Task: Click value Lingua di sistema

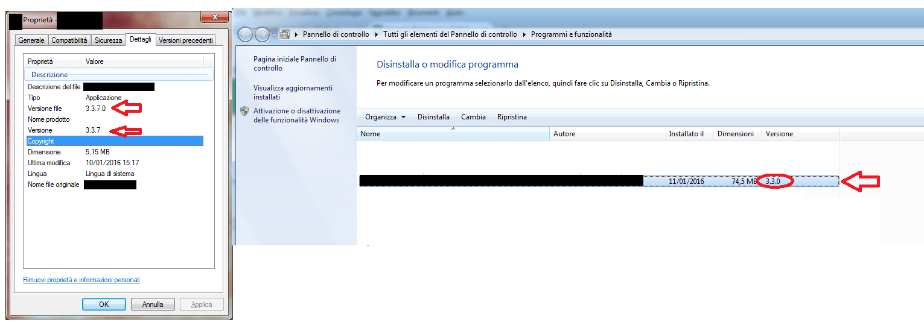Action: coord(110,174)
